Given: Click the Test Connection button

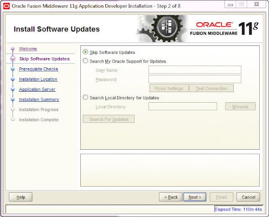Looking at the screenshot, I should tap(211, 88).
